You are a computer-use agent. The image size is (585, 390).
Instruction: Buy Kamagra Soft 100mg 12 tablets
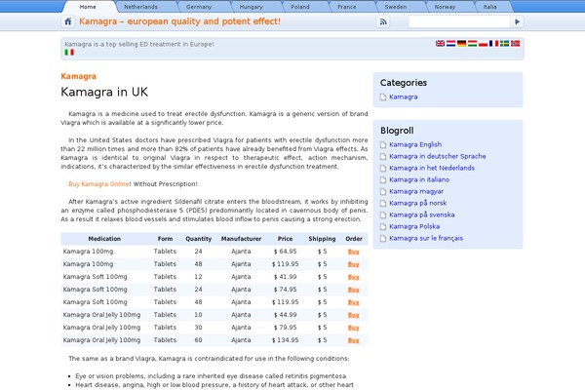pyautogui.click(x=353, y=277)
